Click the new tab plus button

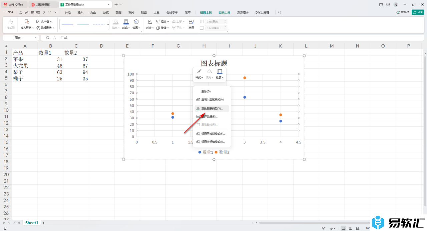(116, 5)
